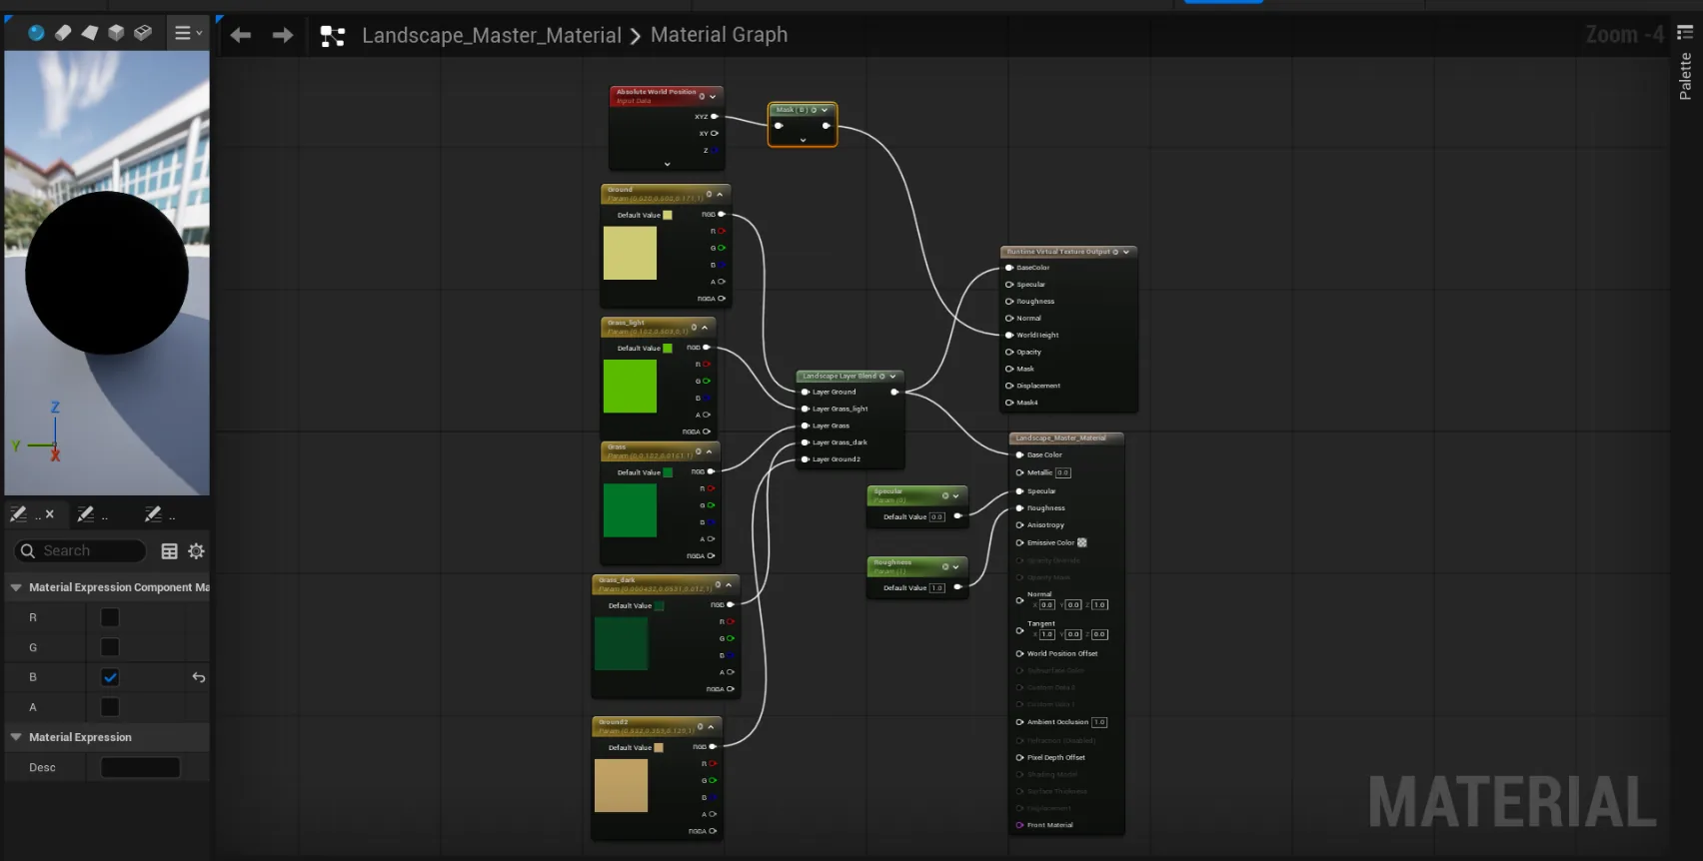Enable the G channel checkbox
The width and height of the screenshot is (1703, 861).
[110, 647]
